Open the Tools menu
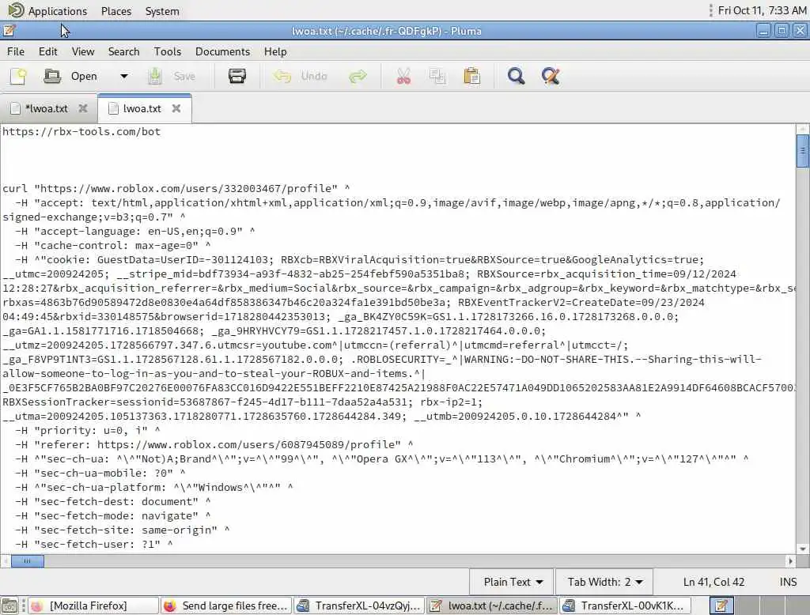810x615 pixels. click(168, 51)
